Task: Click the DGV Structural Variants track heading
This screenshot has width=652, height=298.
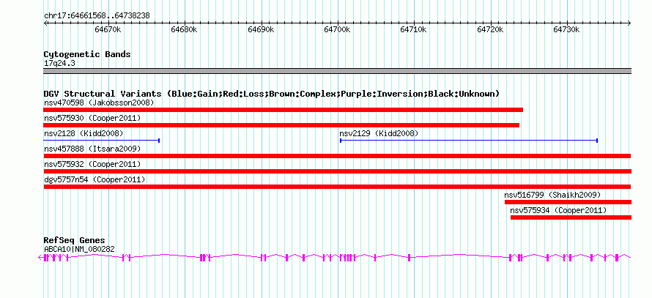Action: [272, 94]
